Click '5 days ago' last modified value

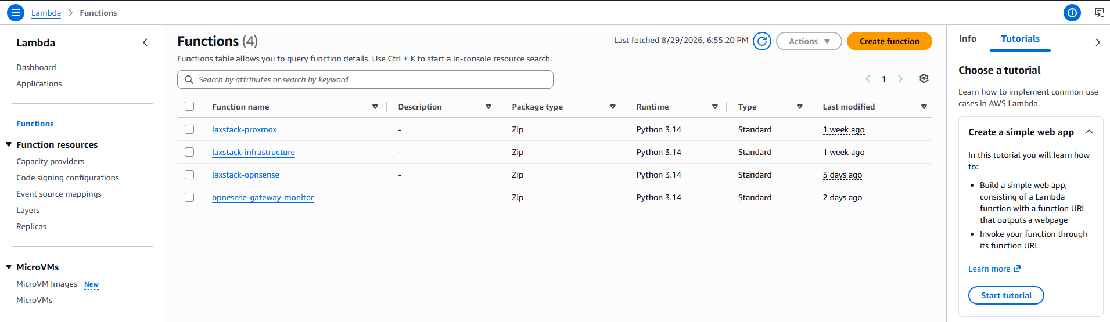coord(842,175)
